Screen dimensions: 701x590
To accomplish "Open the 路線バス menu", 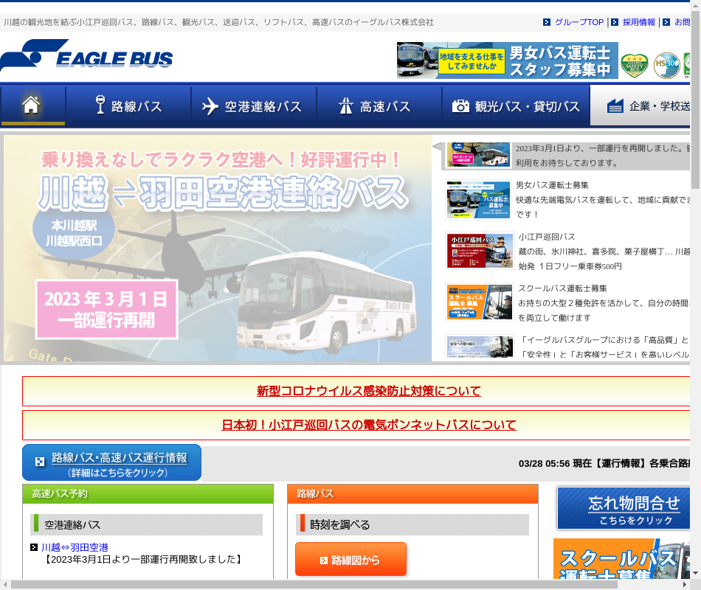I will tap(128, 106).
